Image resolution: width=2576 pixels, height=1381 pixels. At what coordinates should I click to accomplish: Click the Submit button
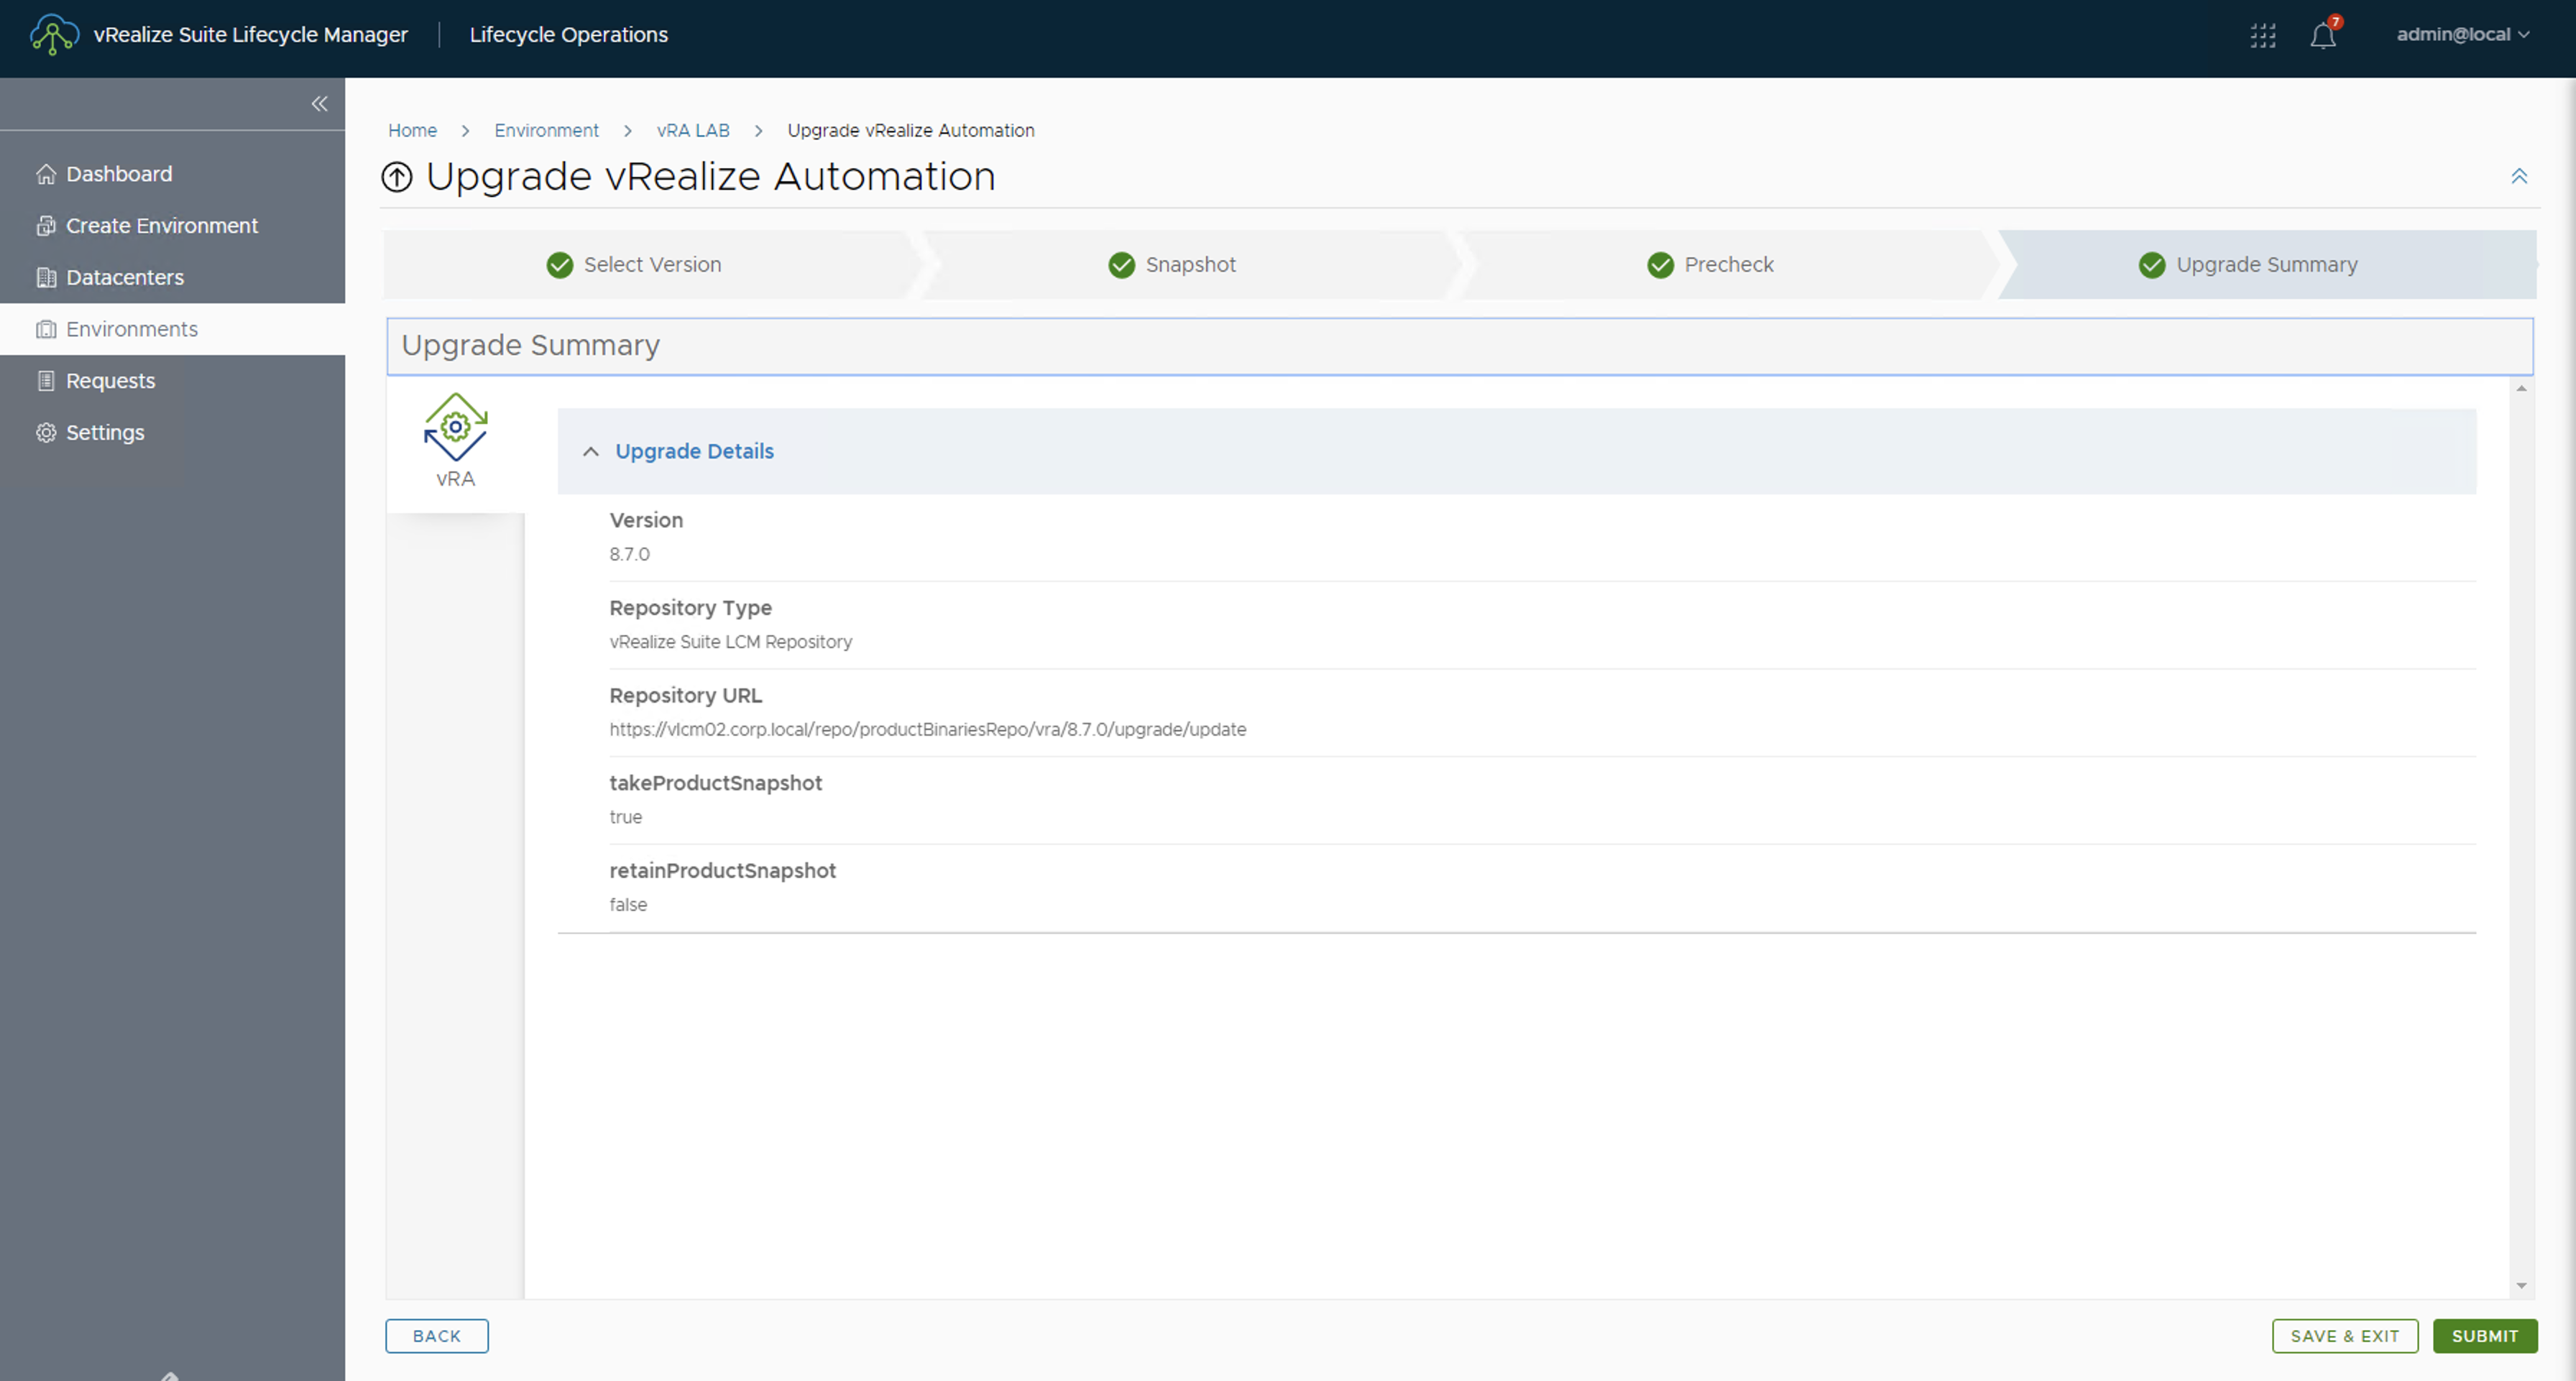[2484, 1336]
